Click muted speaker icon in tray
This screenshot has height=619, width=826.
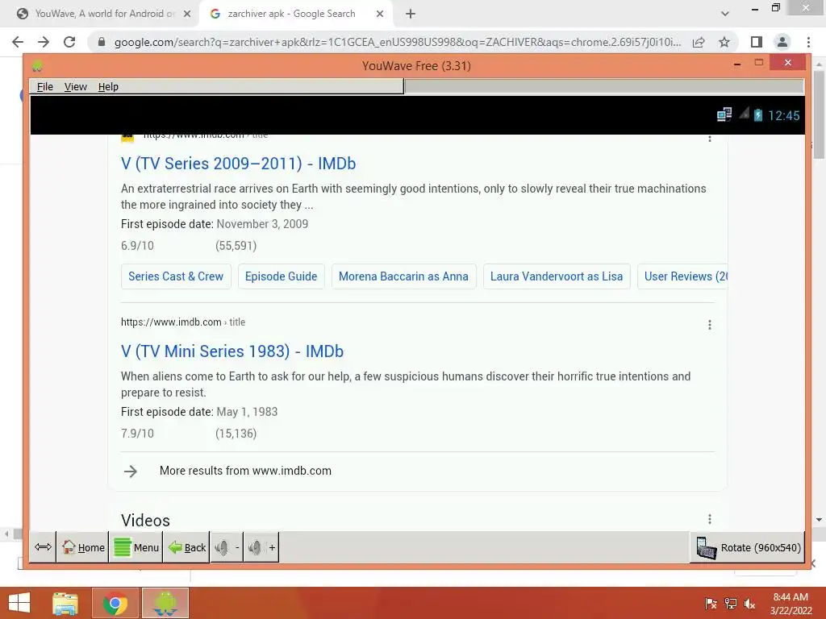tap(749, 604)
